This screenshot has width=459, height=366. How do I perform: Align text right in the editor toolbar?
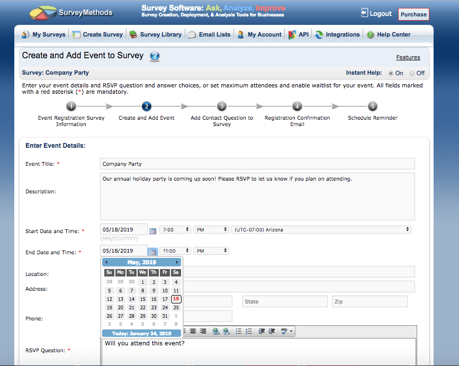203,331
